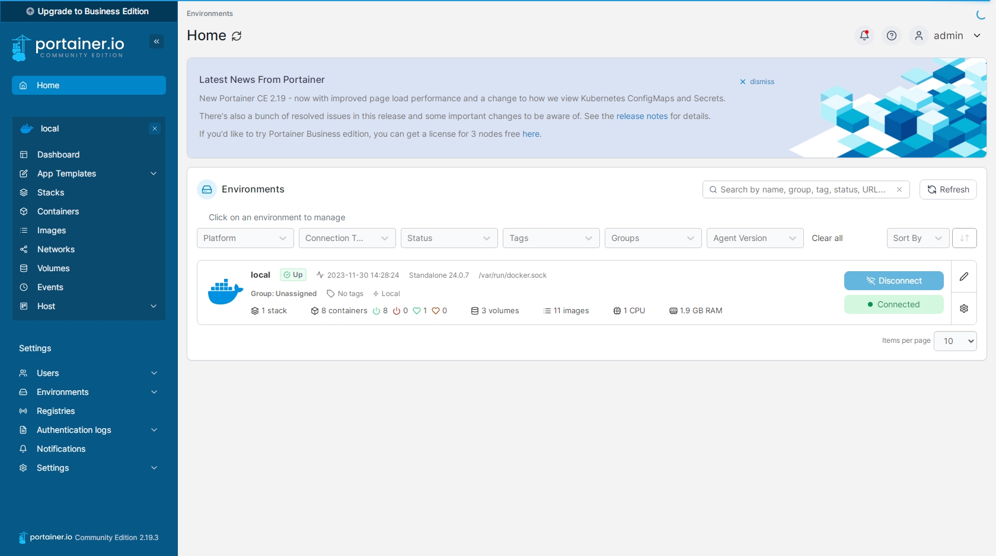Click the local environment name

click(x=260, y=275)
